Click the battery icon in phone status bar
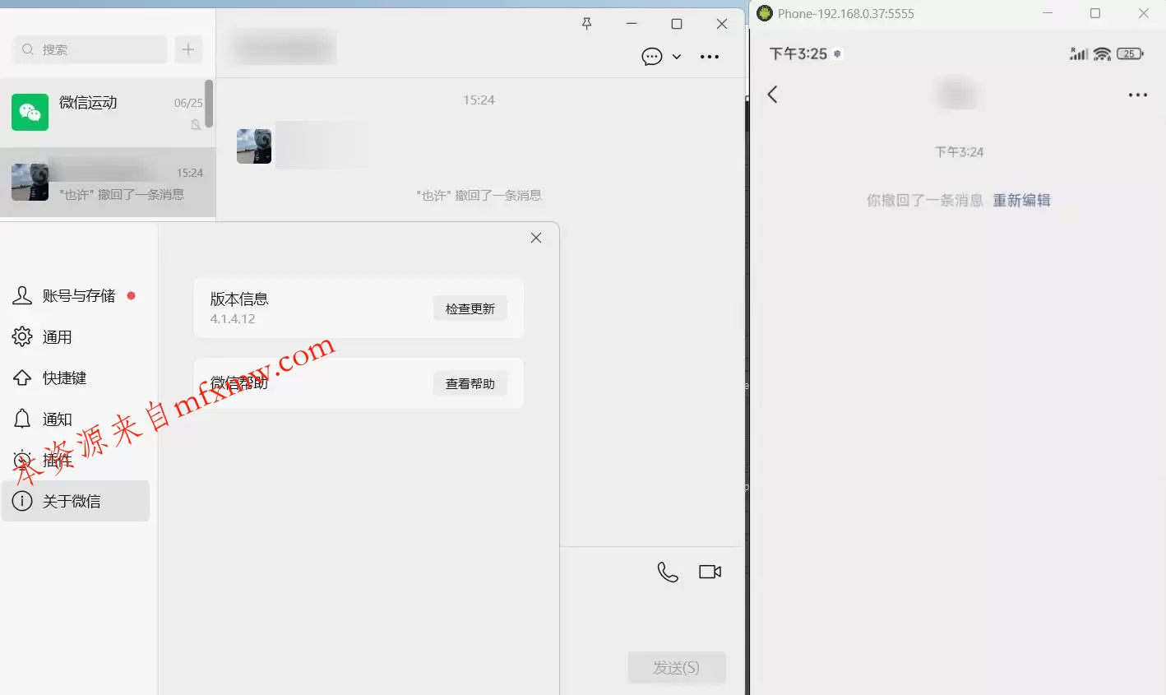 tap(1131, 54)
